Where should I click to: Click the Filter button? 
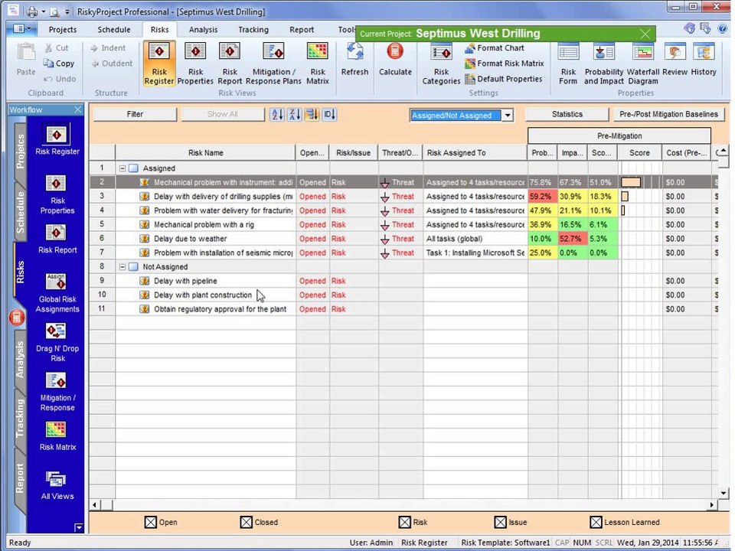pos(135,114)
